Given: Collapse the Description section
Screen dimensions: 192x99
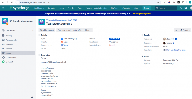Looking at the screenshot, I should (x=39, y=55).
